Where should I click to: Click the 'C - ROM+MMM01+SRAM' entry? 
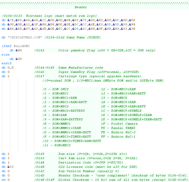(62, 128)
